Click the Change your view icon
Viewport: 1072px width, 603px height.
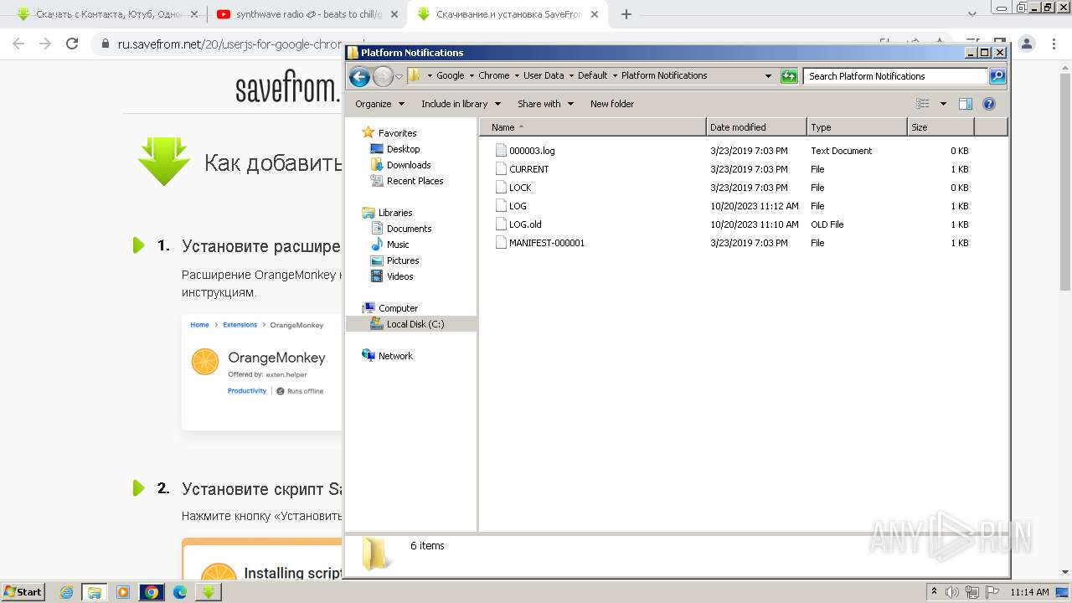[923, 104]
